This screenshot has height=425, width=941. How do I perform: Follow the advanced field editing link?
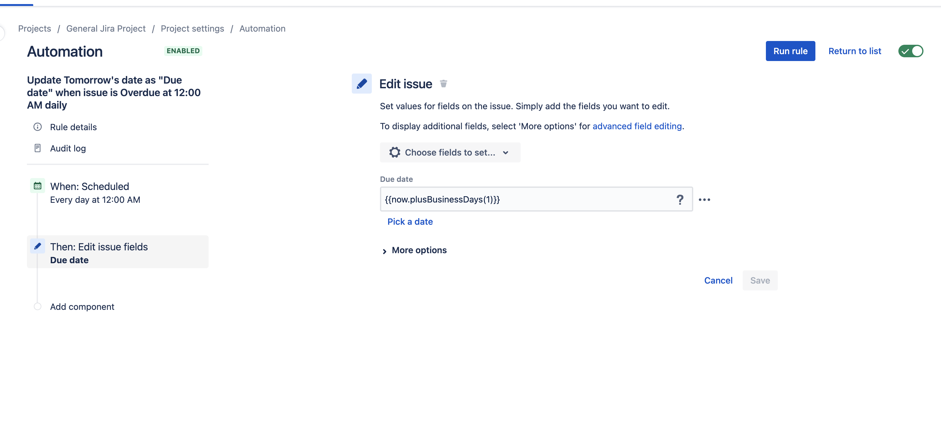point(637,126)
